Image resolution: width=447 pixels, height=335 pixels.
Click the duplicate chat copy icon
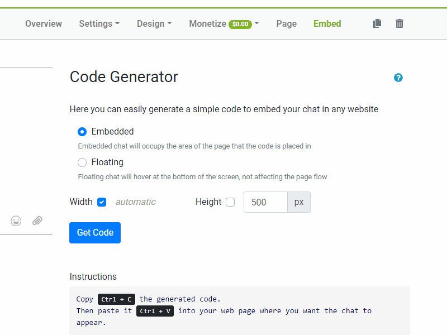[377, 23]
